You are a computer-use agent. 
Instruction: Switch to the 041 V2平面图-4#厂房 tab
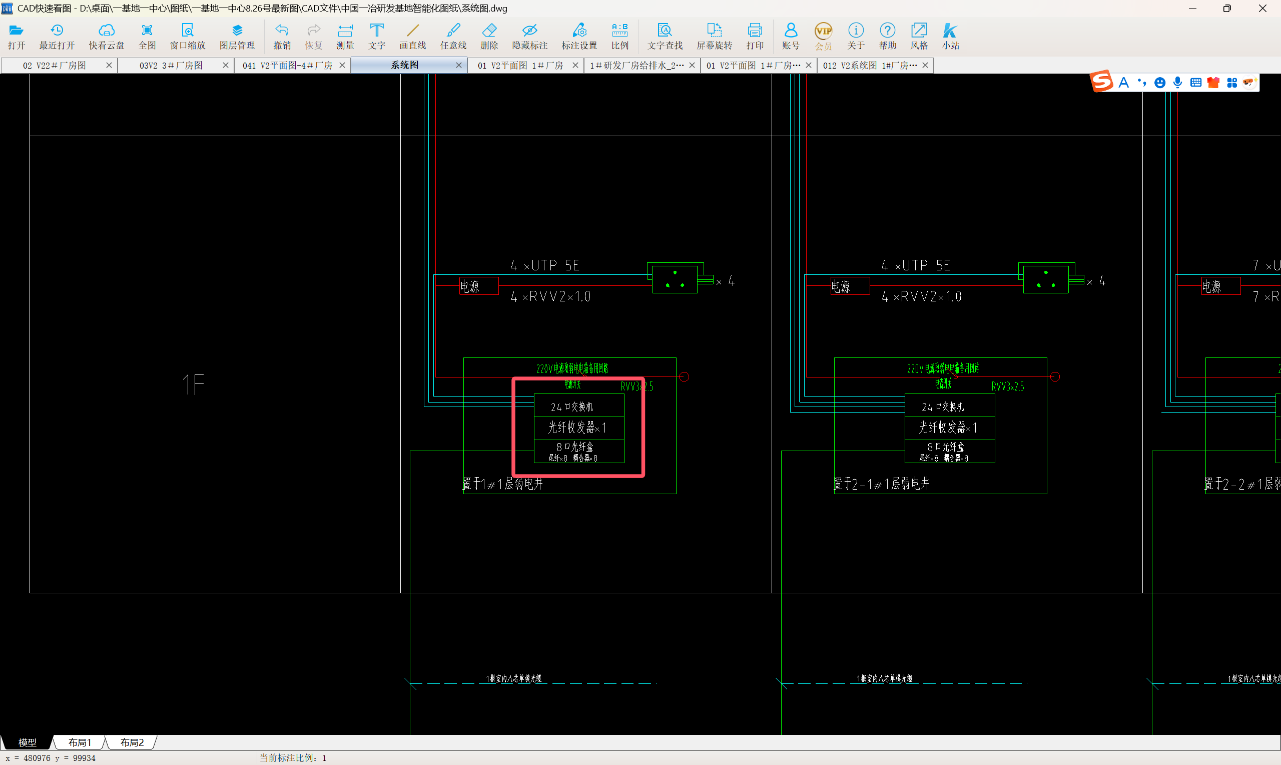pyautogui.click(x=287, y=66)
